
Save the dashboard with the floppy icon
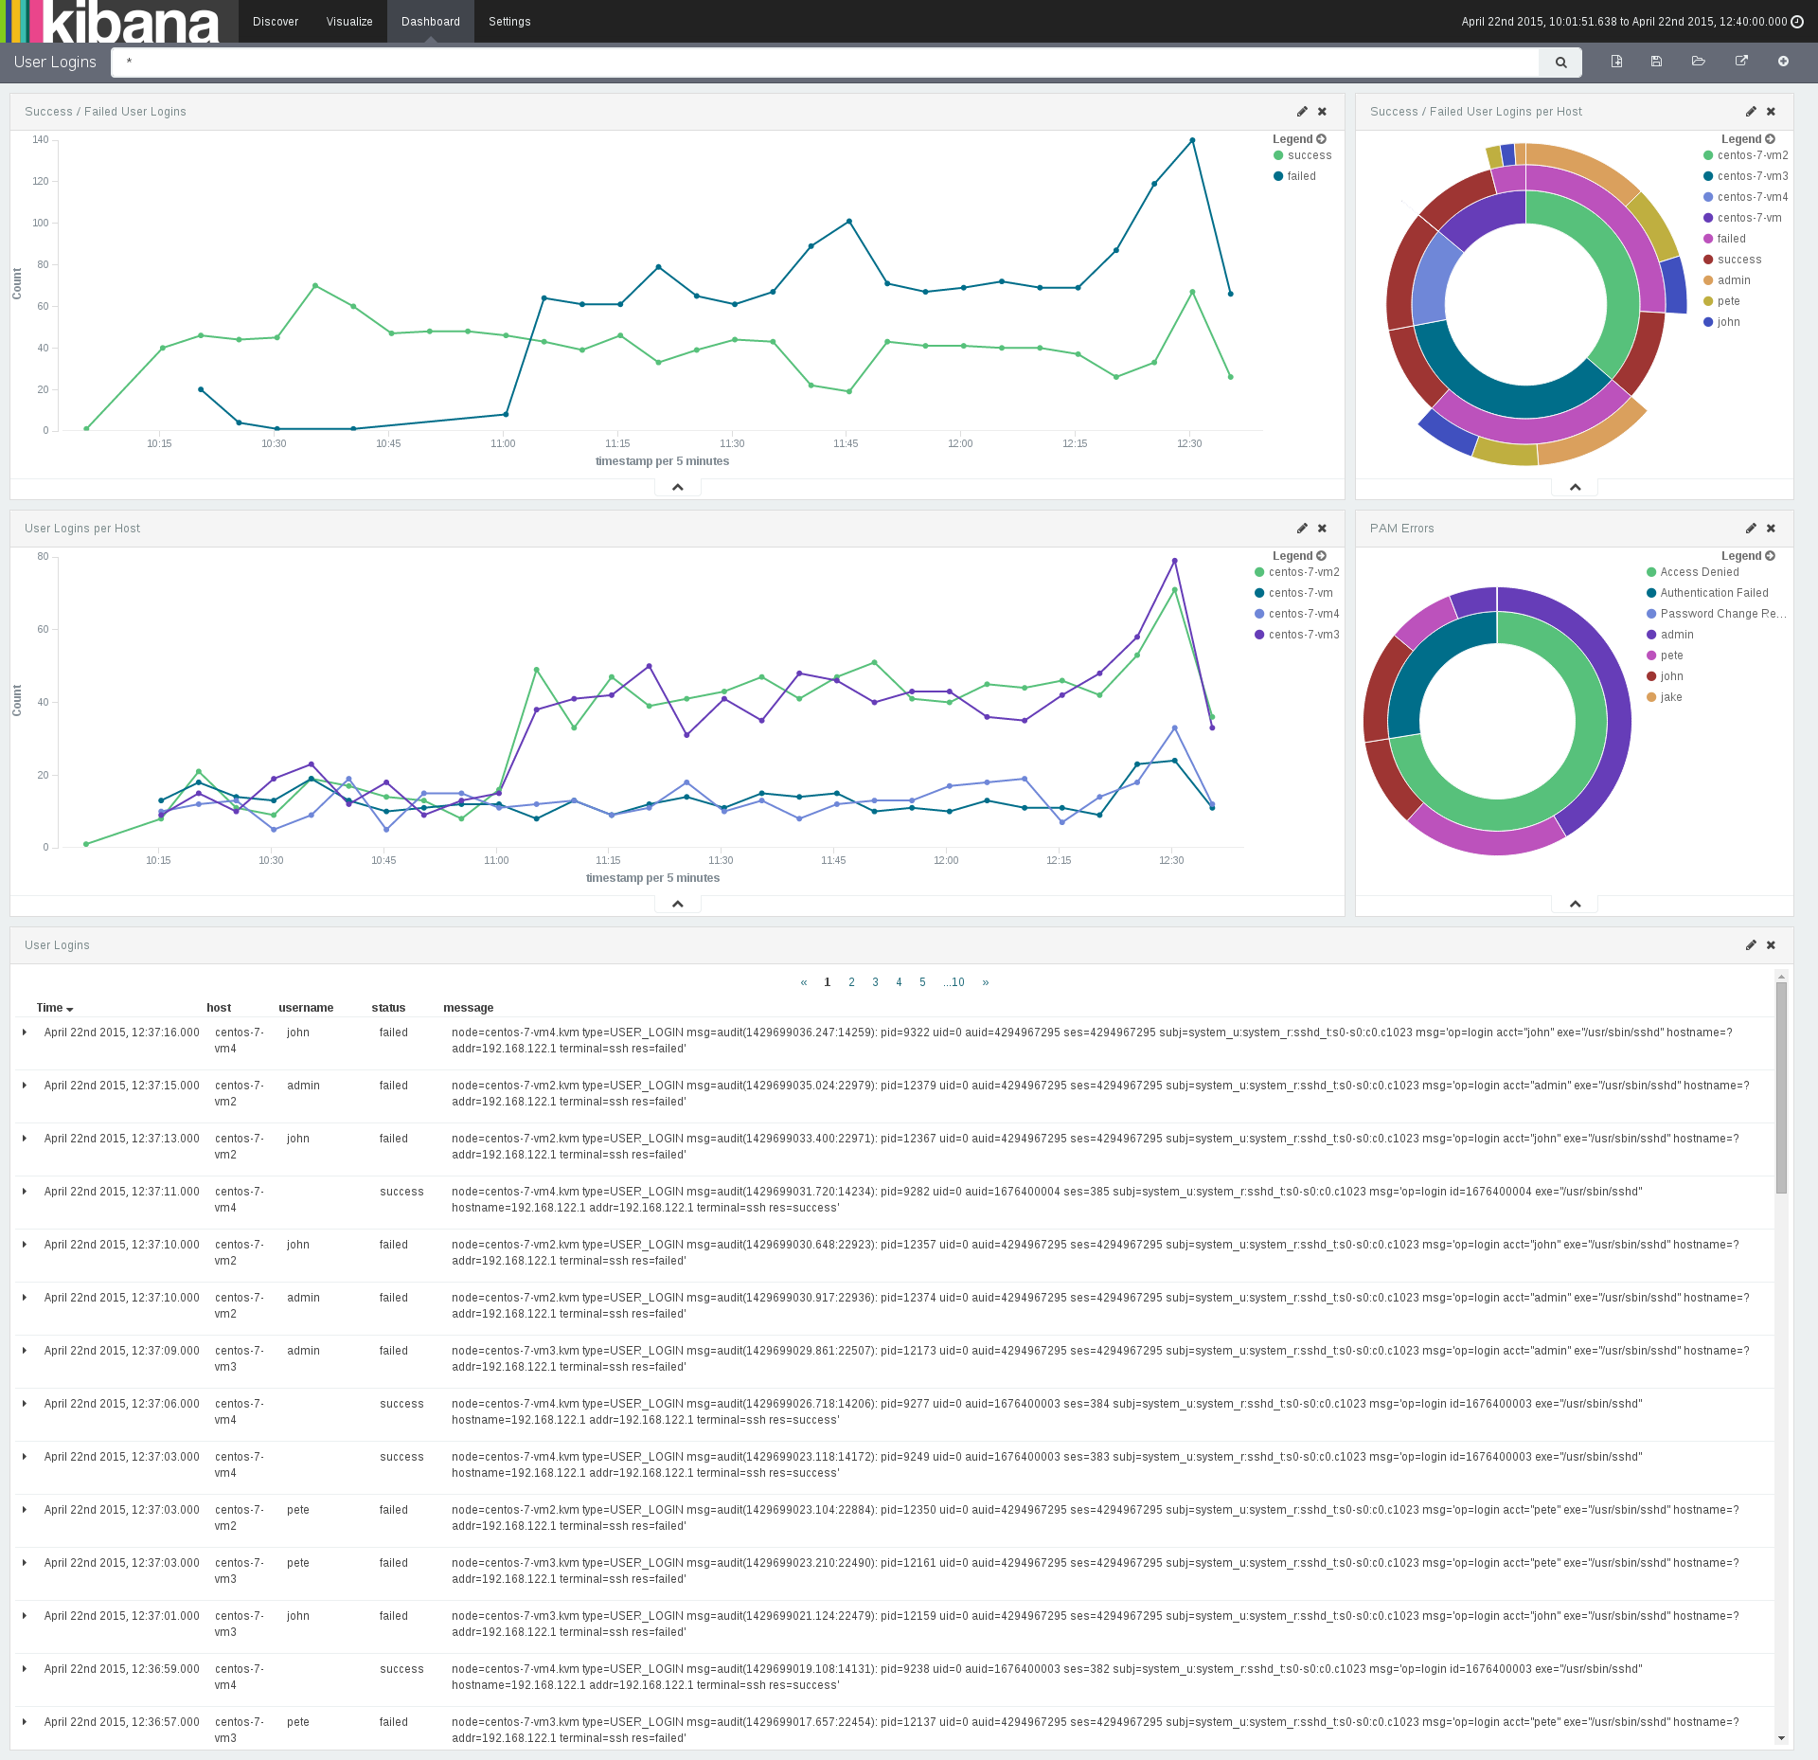(1656, 62)
